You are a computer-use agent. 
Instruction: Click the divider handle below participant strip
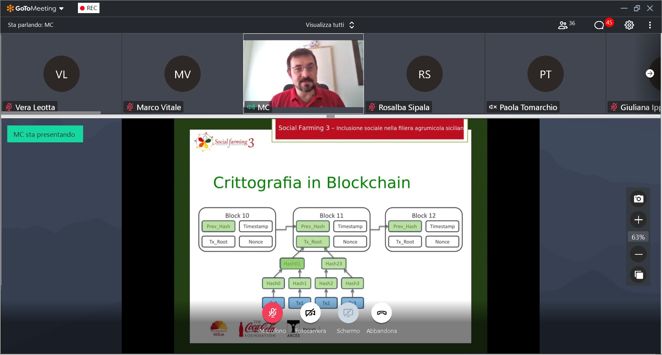click(x=331, y=116)
